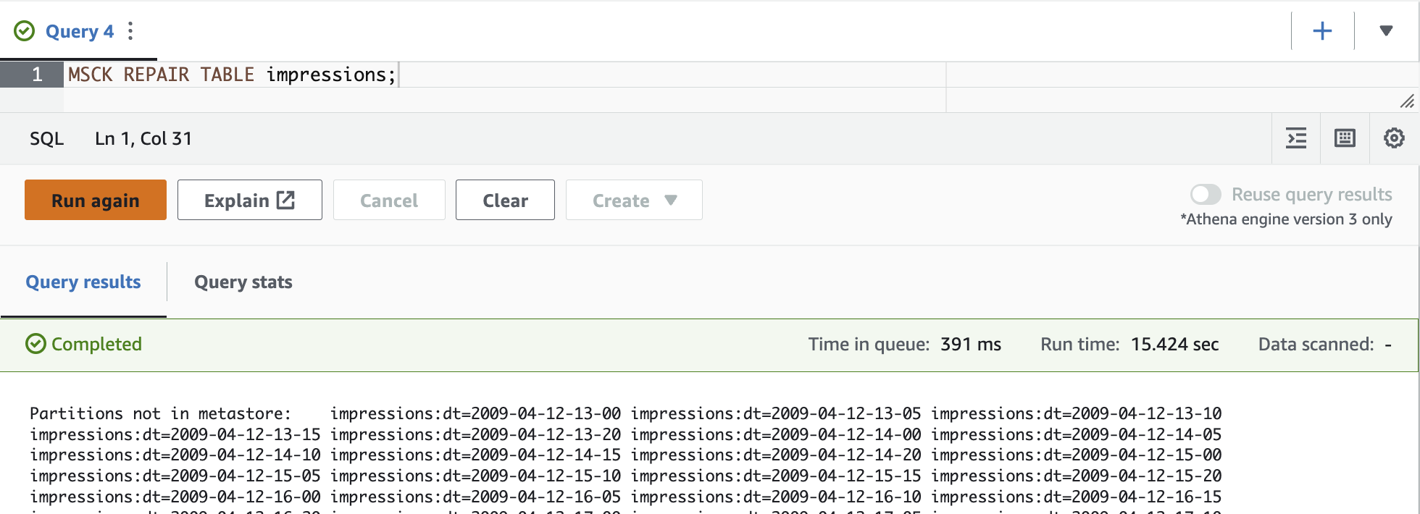Click the add new query tab plus icon
The width and height of the screenshot is (1420, 514).
coord(1322,31)
